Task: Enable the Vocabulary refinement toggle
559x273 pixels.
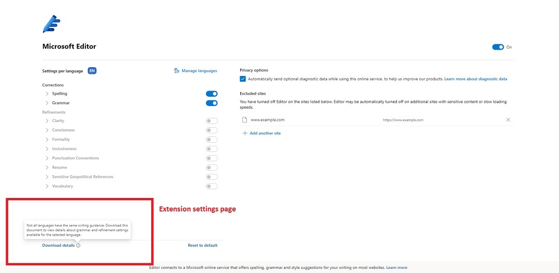Action: click(212, 186)
